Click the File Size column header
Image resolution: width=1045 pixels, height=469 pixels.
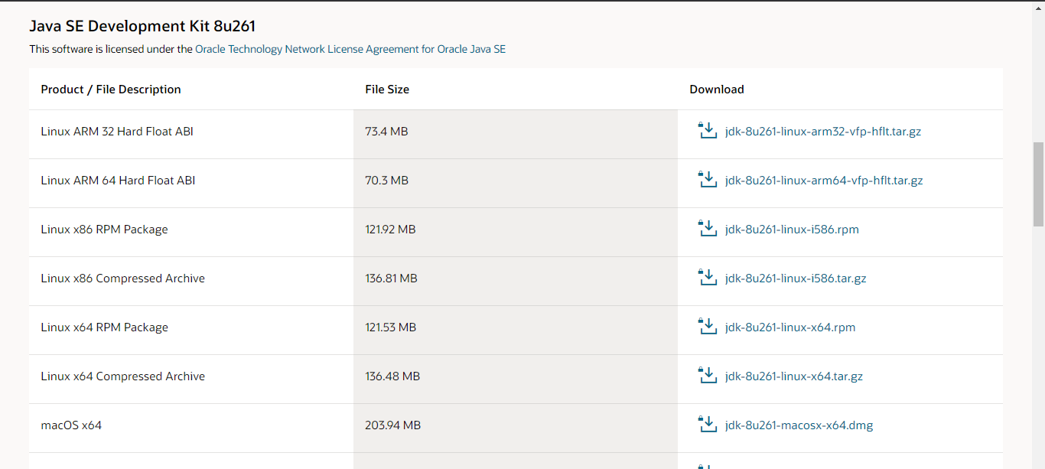point(387,90)
